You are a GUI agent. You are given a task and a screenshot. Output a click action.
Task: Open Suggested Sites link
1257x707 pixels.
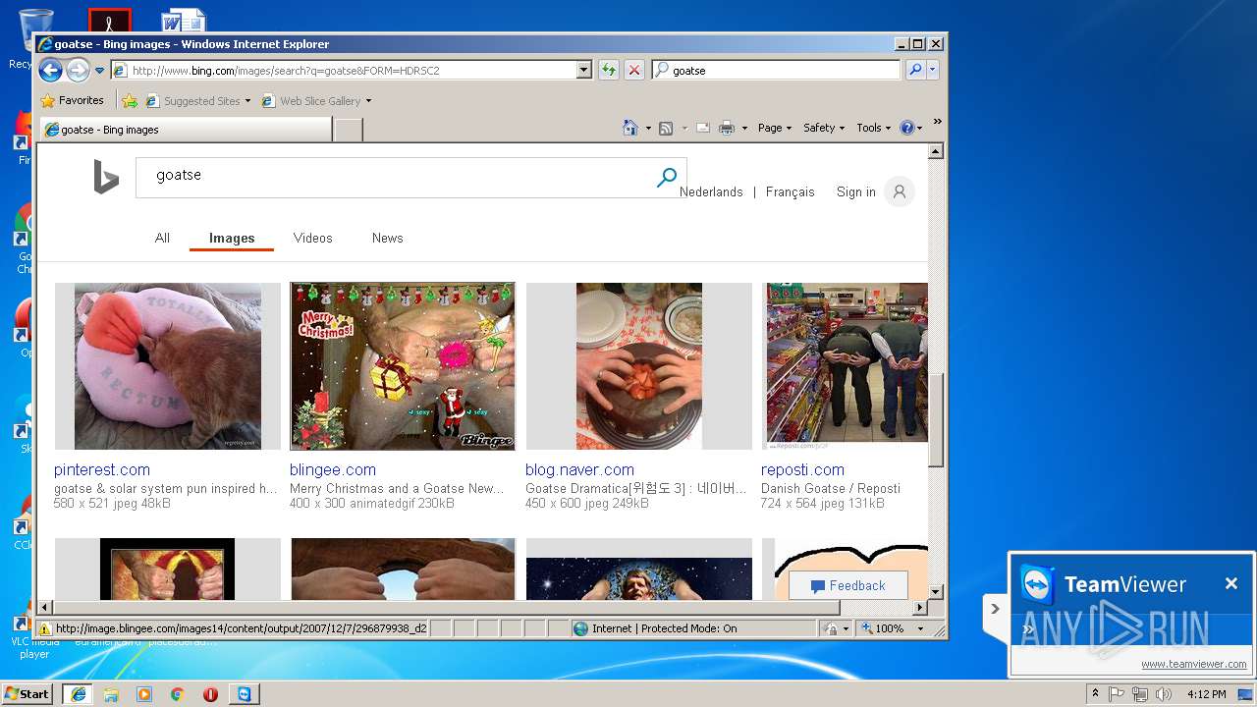coord(197,101)
